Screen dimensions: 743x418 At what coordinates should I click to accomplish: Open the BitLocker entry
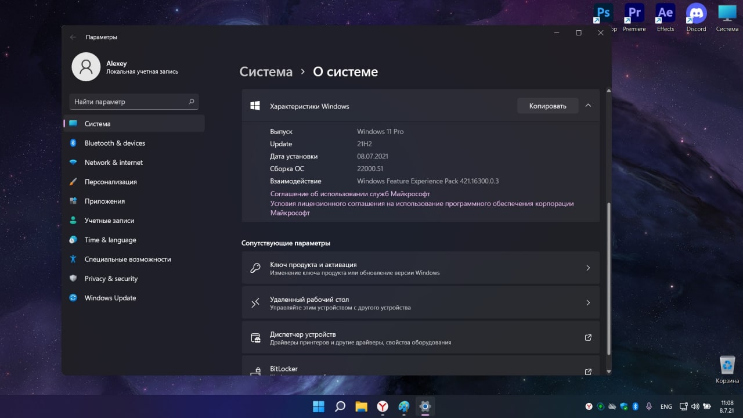point(420,366)
